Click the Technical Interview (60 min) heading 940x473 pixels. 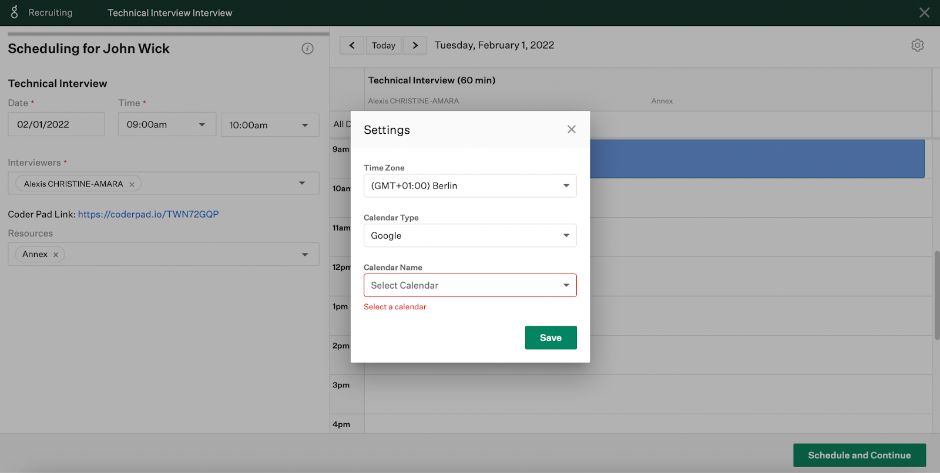point(432,80)
